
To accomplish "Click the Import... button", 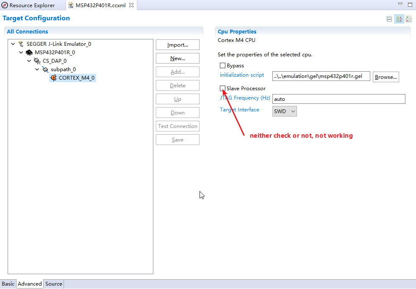I will pyautogui.click(x=177, y=45).
